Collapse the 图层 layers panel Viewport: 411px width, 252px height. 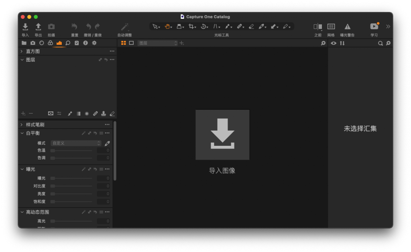tap(22, 60)
